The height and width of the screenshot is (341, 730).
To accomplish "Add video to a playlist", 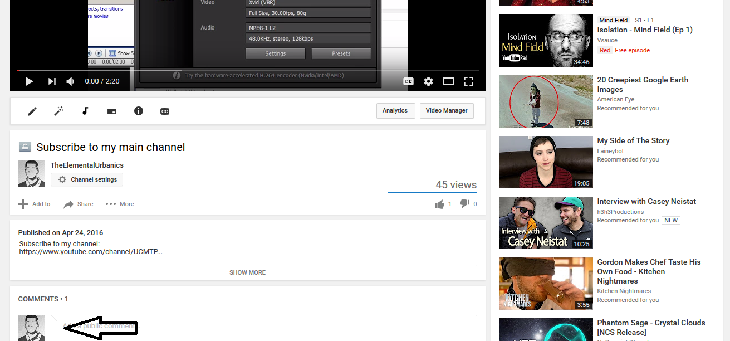I will coord(35,204).
